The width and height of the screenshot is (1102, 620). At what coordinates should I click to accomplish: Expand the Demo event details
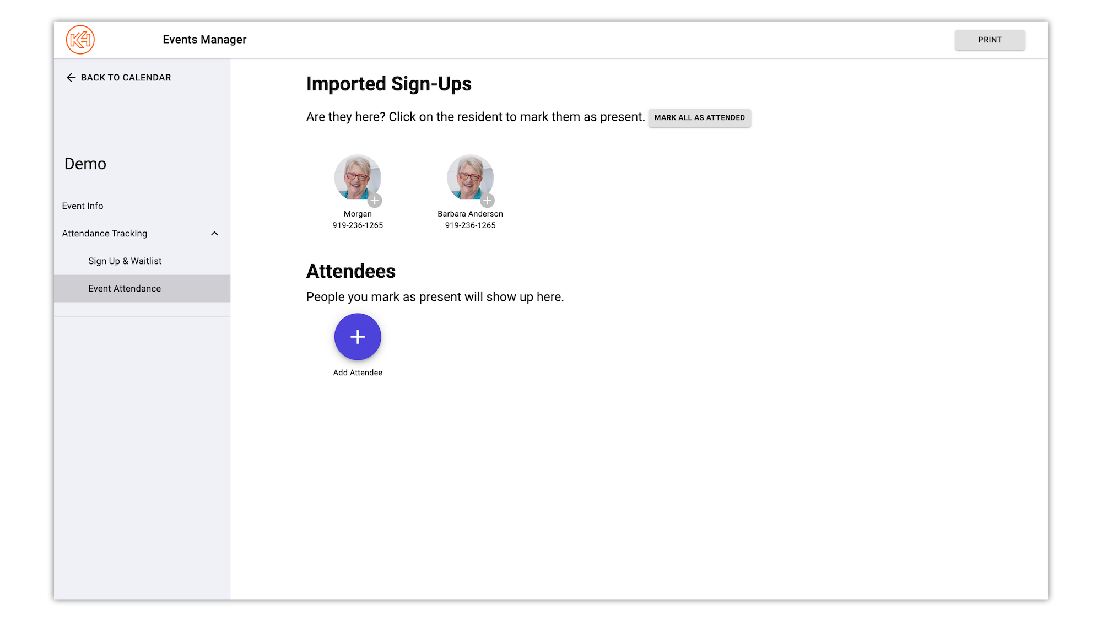coord(84,164)
